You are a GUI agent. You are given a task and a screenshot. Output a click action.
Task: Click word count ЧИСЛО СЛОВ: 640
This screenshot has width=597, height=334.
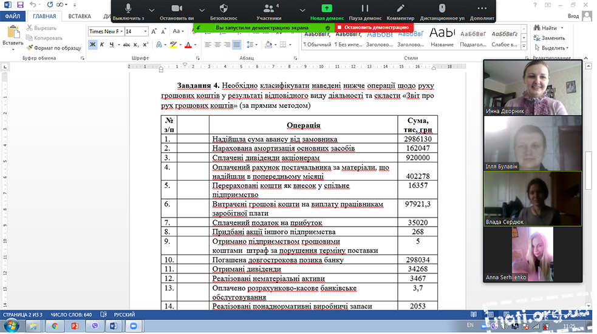click(71, 315)
